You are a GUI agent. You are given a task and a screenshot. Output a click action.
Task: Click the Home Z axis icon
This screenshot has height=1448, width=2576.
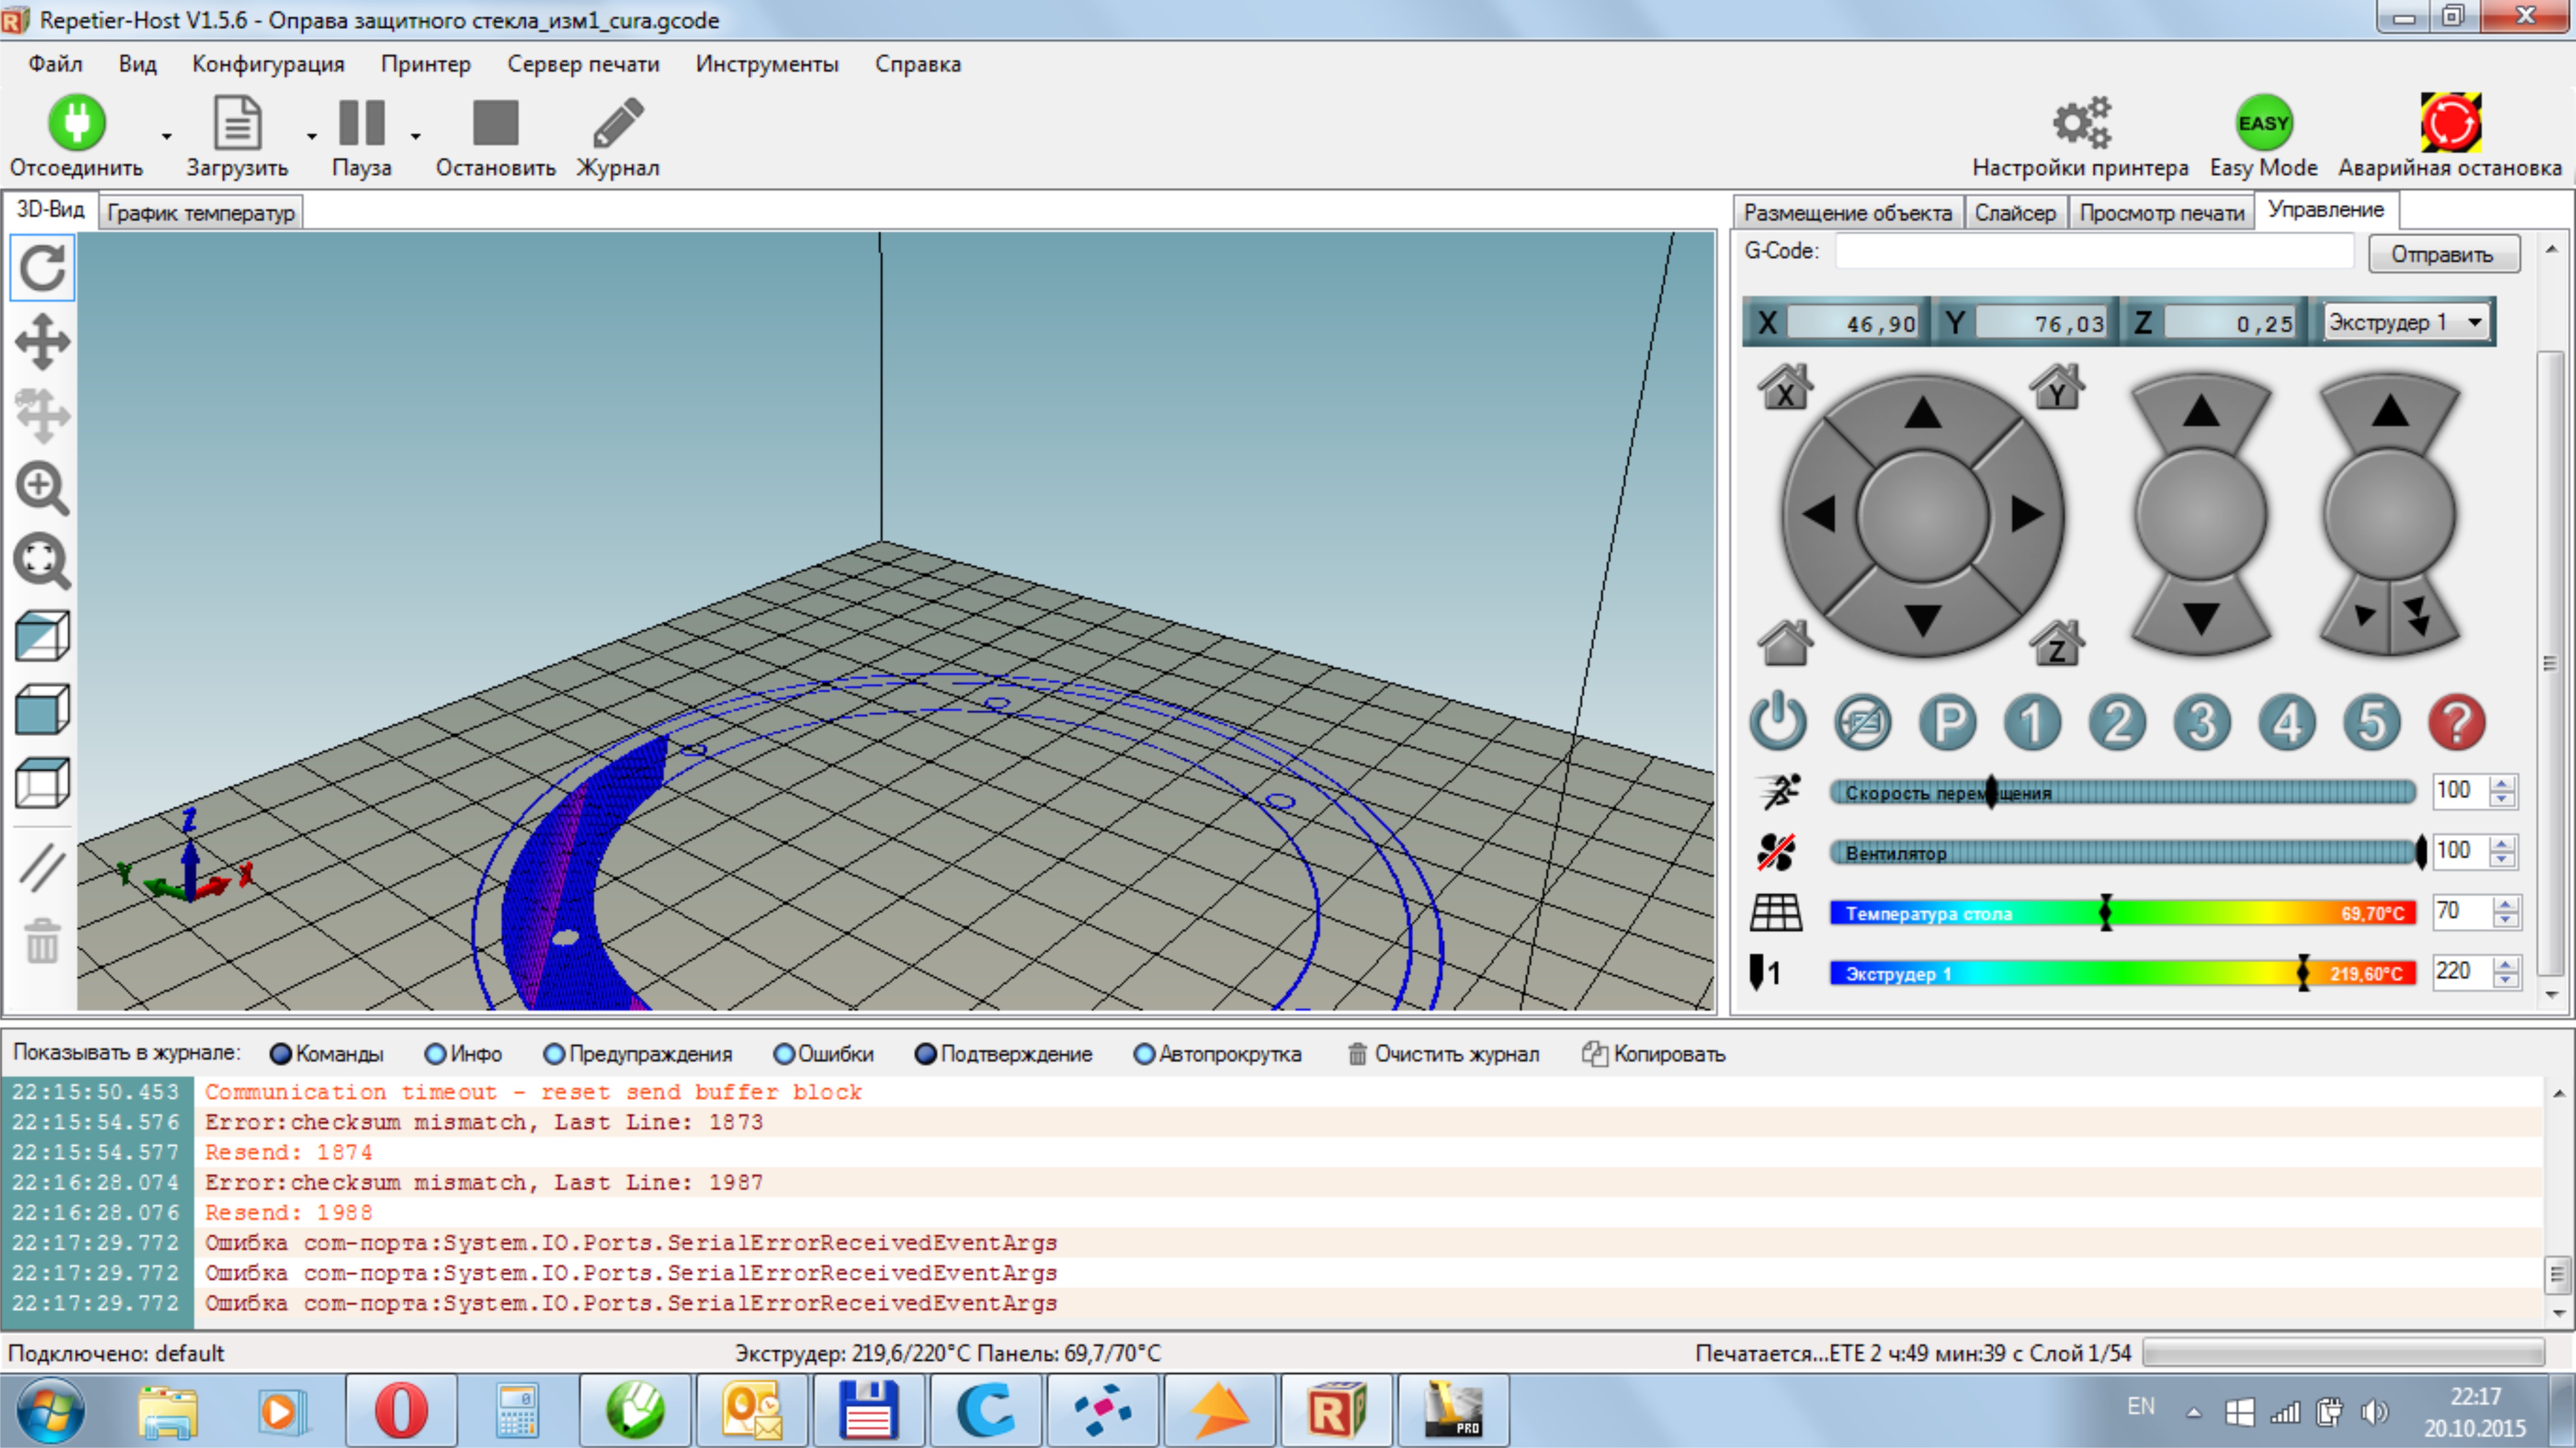point(2056,643)
